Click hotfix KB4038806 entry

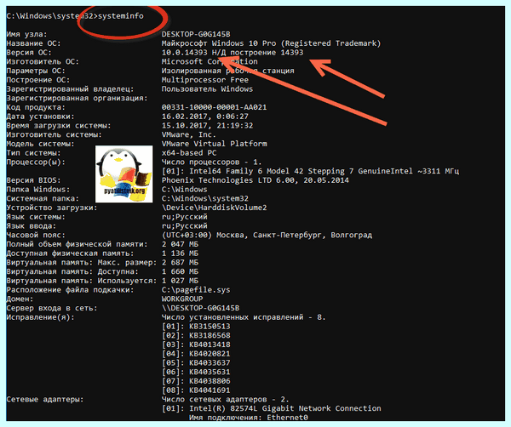click(x=196, y=381)
